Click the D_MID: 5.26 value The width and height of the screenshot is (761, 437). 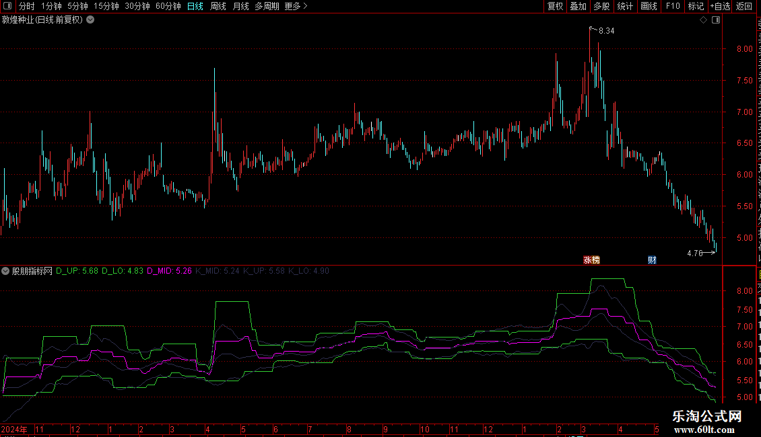[x=170, y=271]
